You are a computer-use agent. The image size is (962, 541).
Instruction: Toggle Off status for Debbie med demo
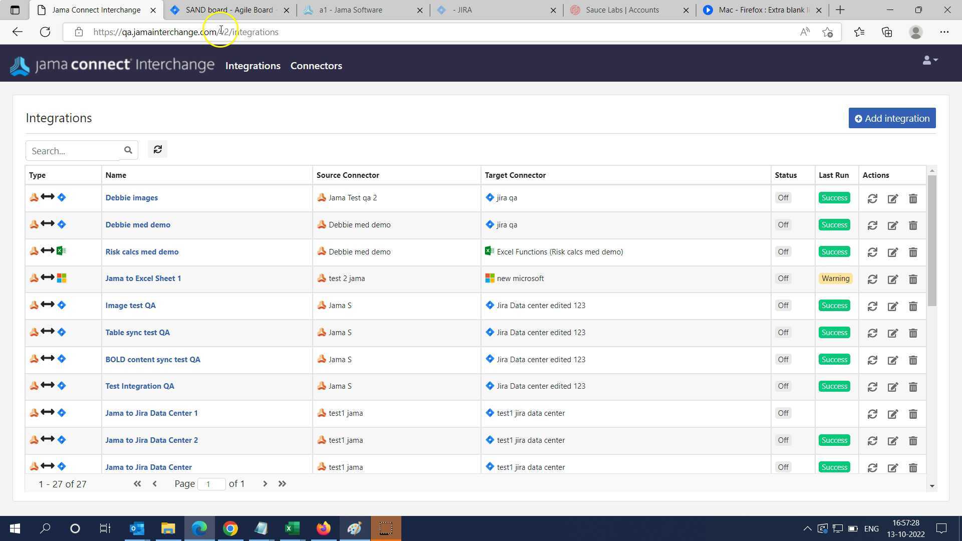tap(783, 225)
